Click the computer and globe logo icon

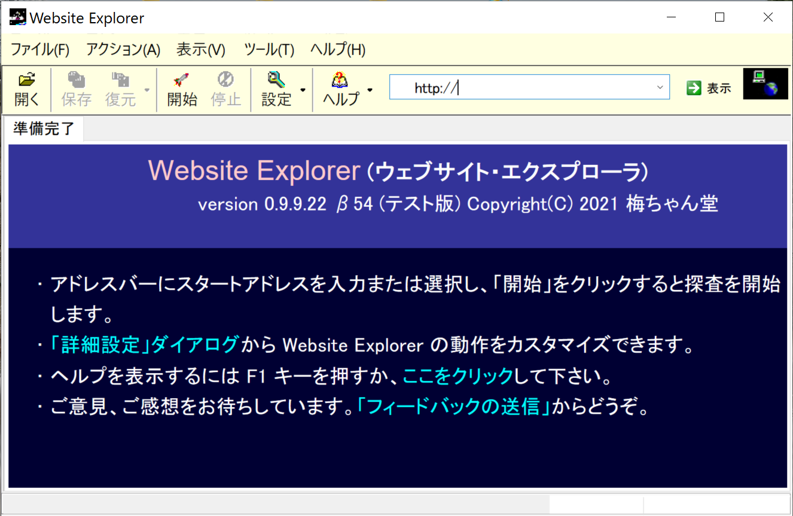pos(765,84)
